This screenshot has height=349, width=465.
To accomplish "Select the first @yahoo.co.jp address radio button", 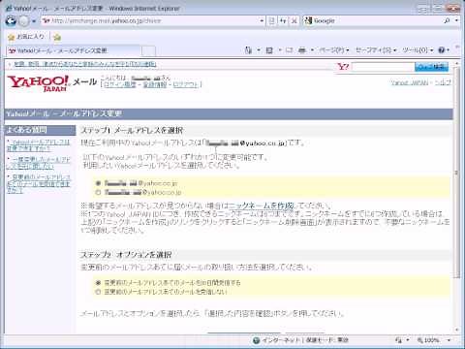I will (98, 183).
